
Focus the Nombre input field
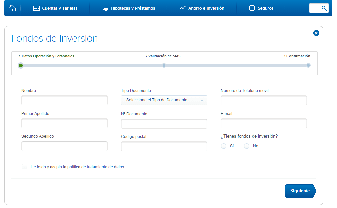[64, 100]
